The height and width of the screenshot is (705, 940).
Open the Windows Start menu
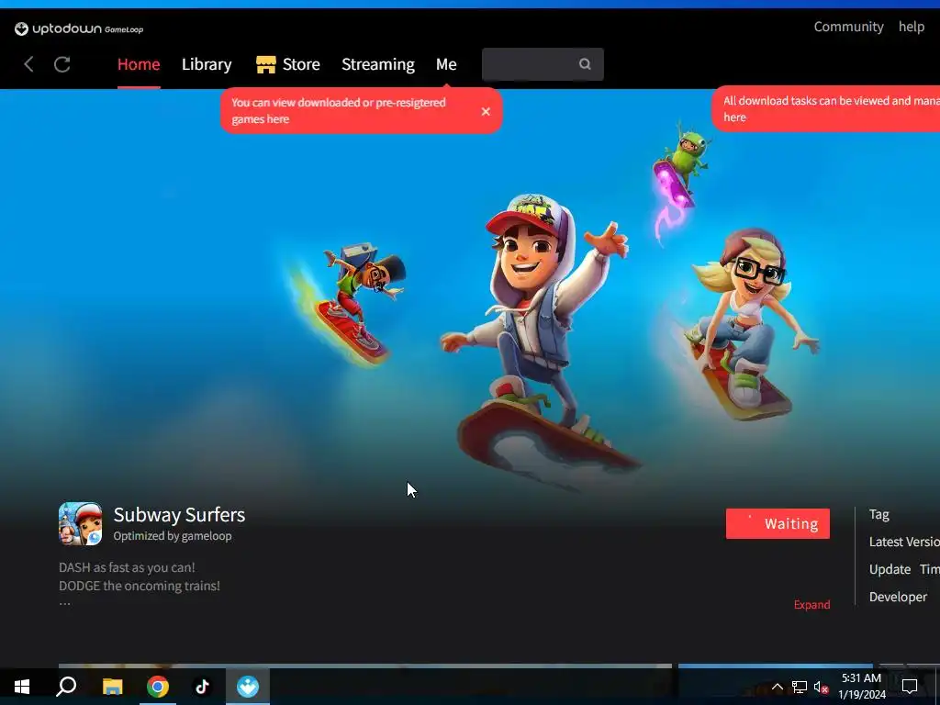[22, 687]
